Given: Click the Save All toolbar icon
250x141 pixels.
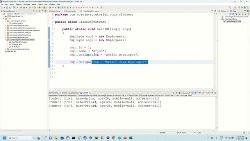Looking at the screenshot, I should point(10,7).
